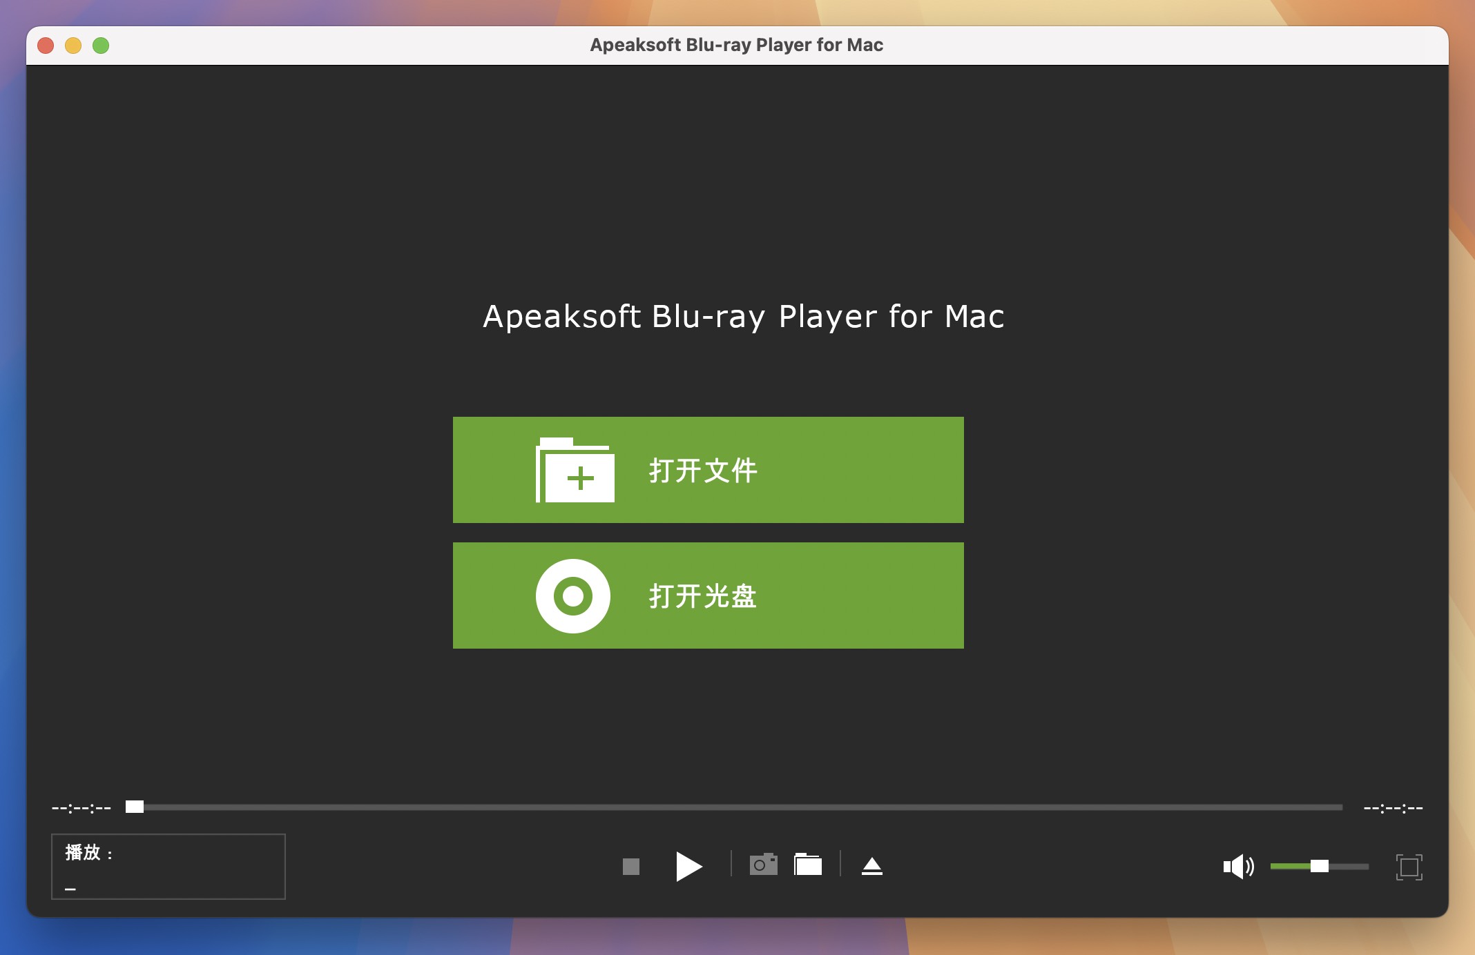Screen dimensions: 1475x955
Task: Minimize the window with yellow button
Action: tap(73, 46)
